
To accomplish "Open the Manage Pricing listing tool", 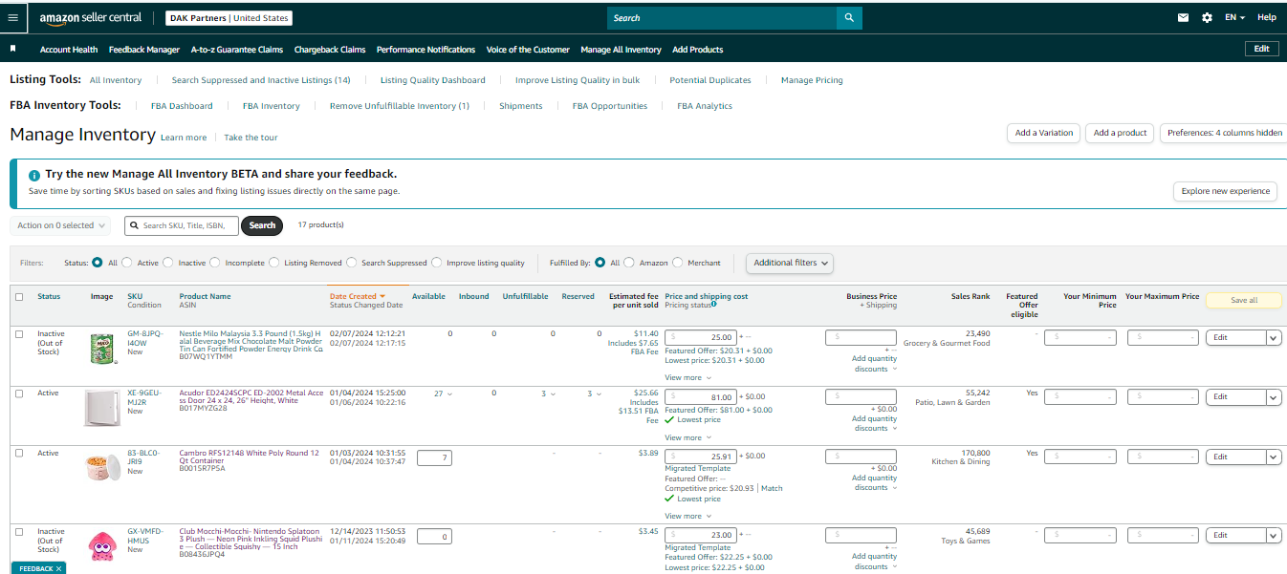I will coord(812,80).
